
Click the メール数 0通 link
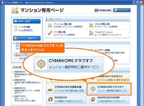click(x=28, y=27)
